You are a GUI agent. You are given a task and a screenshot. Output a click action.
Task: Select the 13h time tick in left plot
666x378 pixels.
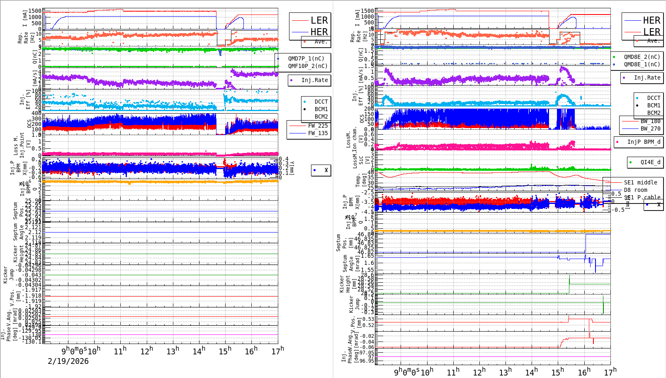click(x=173, y=351)
